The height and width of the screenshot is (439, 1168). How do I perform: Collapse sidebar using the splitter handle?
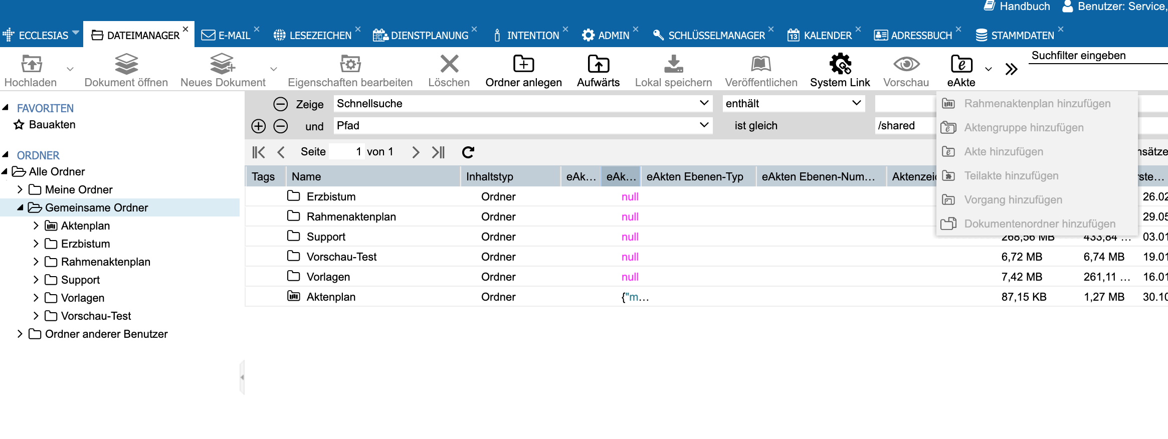pyautogui.click(x=242, y=377)
